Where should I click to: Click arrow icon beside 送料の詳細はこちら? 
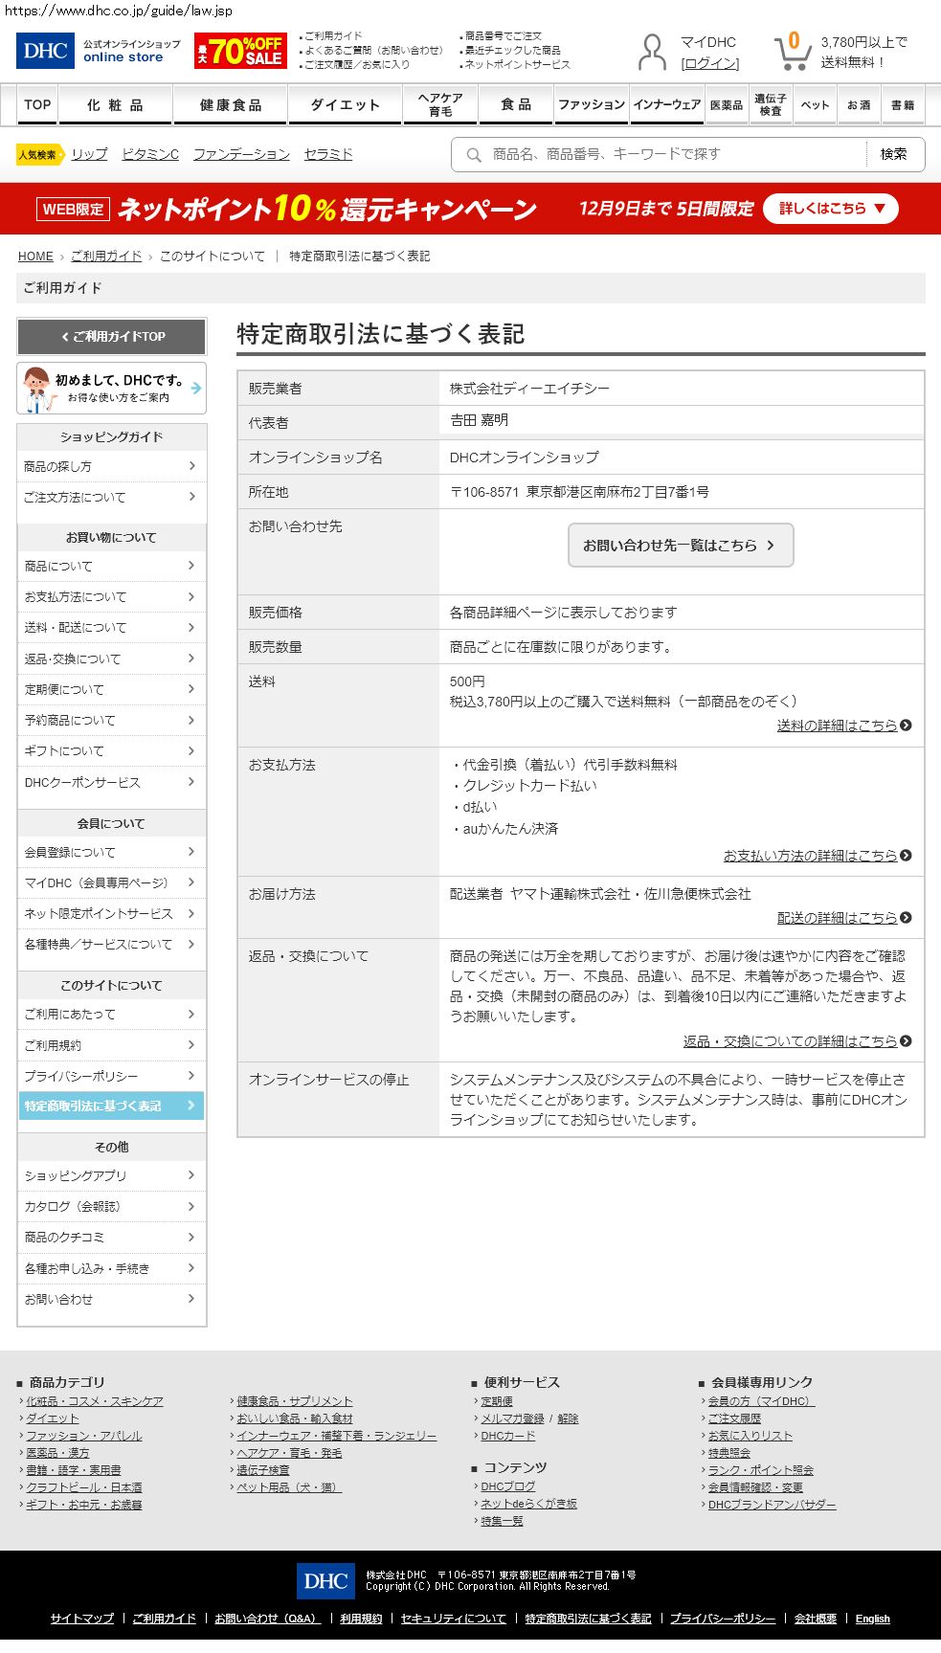(906, 726)
